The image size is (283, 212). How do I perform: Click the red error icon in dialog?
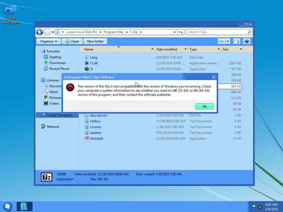click(x=70, y=88)
